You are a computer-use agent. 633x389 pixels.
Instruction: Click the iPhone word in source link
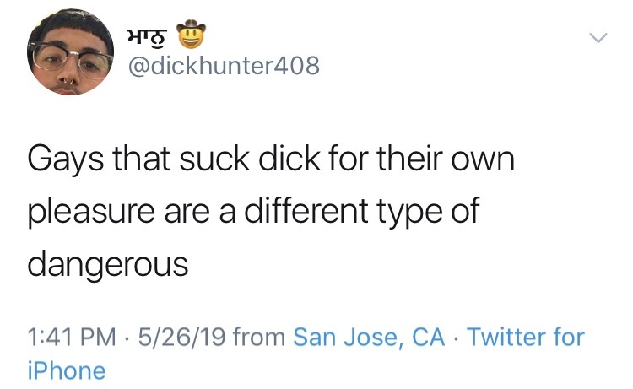point(67,370)
